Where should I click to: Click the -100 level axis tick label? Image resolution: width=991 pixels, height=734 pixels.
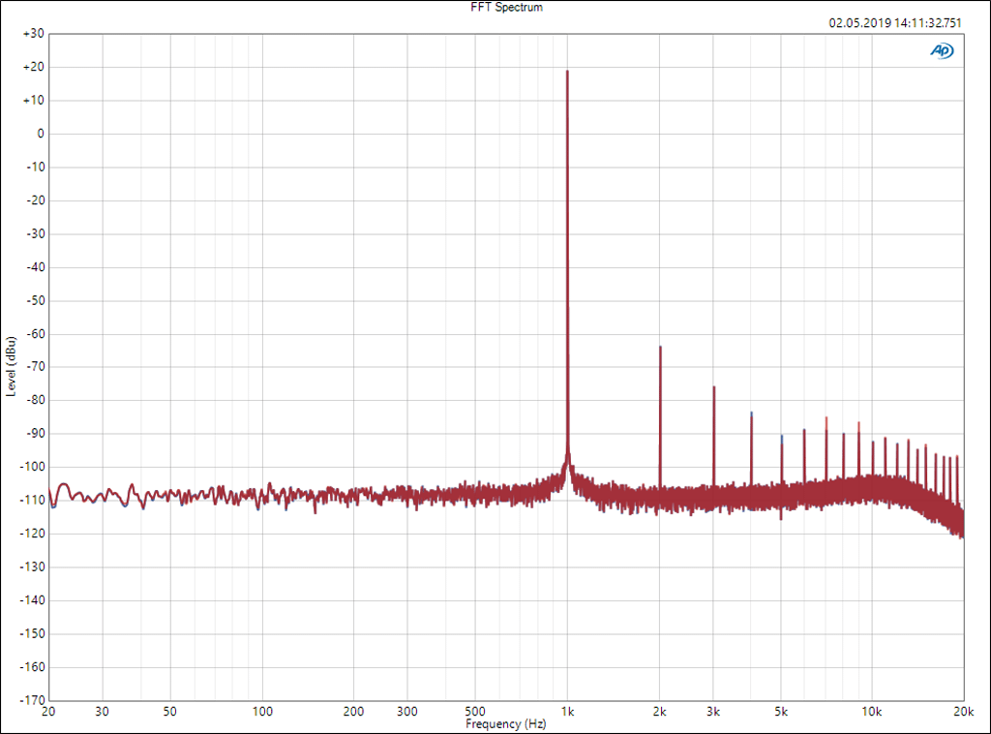[32, 467]
